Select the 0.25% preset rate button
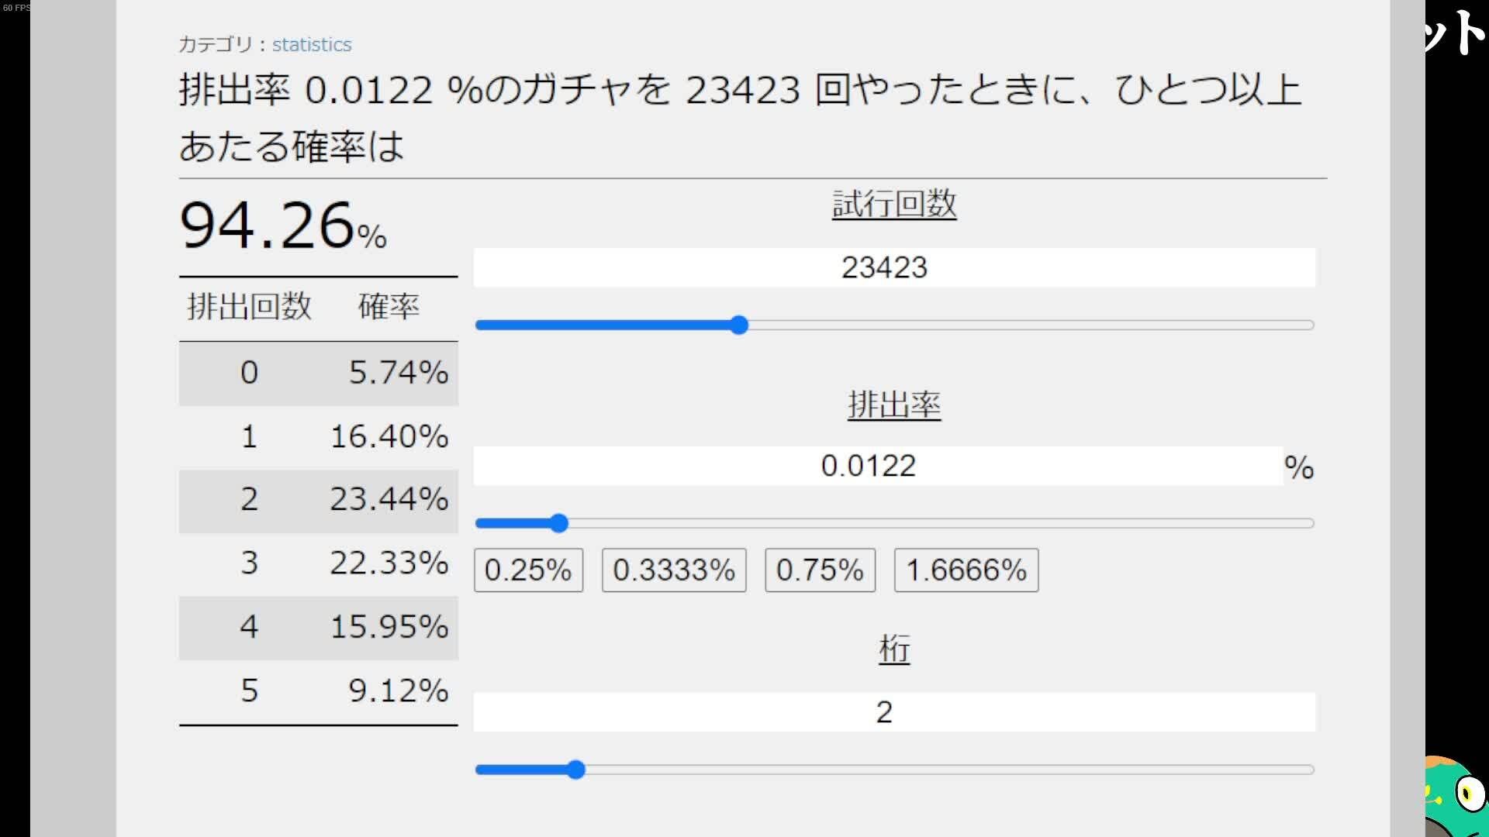This screenshot has height=837, width=1489. (x=528, y=570)
